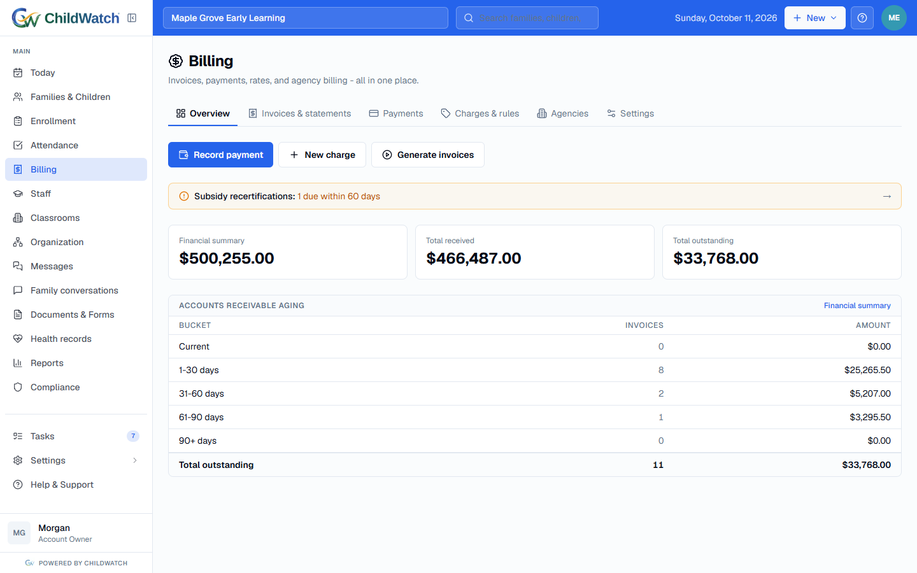The width and height of the screenshot is (917, 573).
Task: Click the Messages chat bubbles icon
Action: pos(18,266)
